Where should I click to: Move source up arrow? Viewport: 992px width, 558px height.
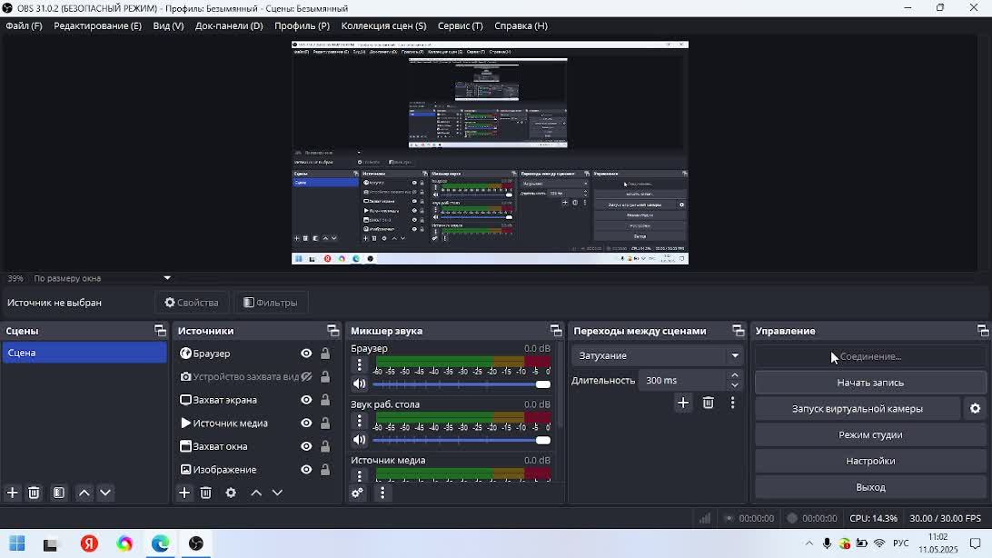click(256, 493)
